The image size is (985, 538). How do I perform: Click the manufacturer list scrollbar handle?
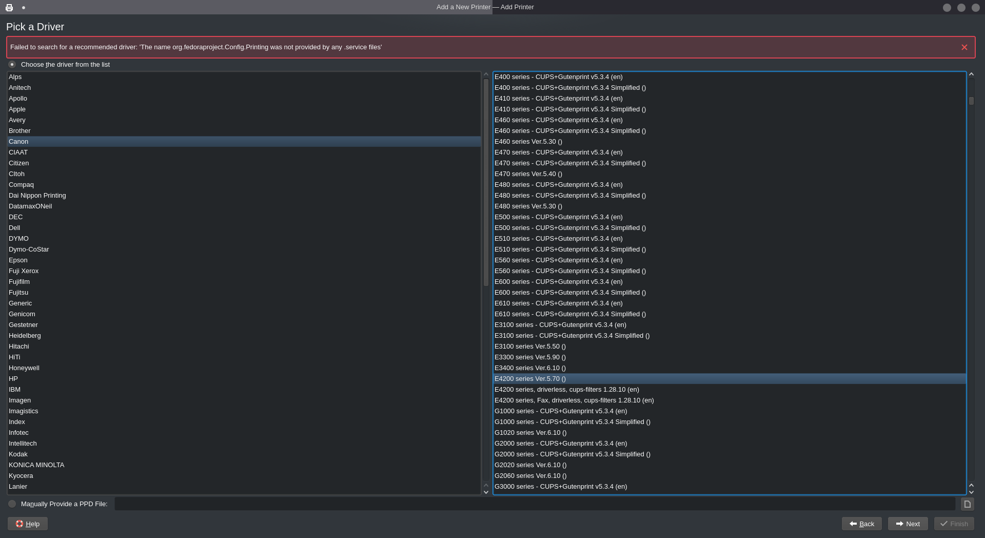click(486, 182)
